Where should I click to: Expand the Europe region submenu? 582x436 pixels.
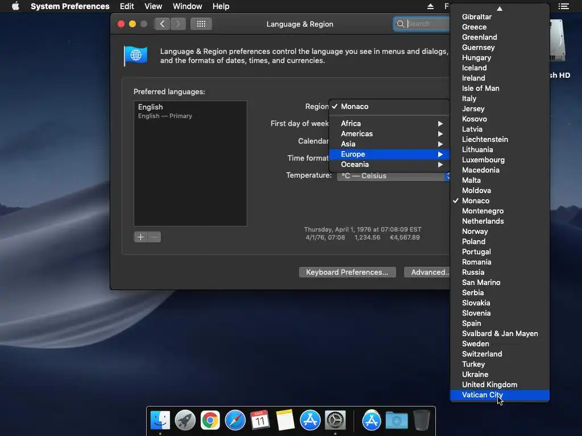coord(389,154)
